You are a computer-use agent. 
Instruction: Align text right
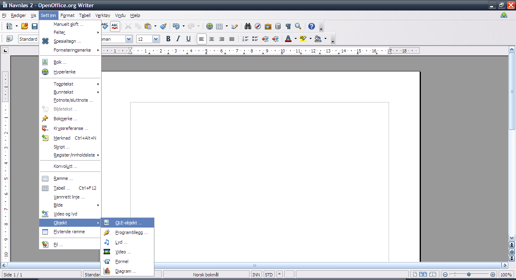click(x=222, y=39)
